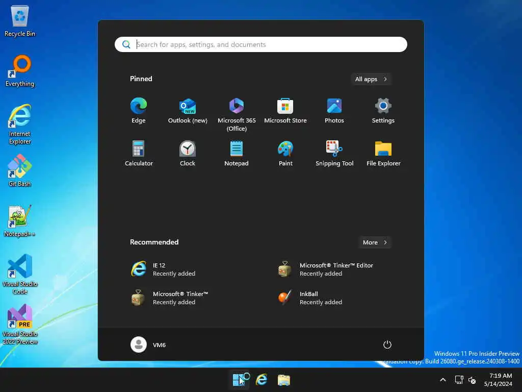
Task: Click the Start button on taskbar
Action: point(239,380)
